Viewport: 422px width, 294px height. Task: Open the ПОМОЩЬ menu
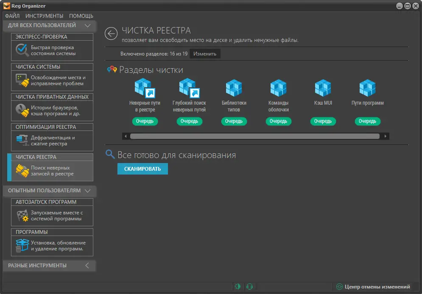(81, 16)
